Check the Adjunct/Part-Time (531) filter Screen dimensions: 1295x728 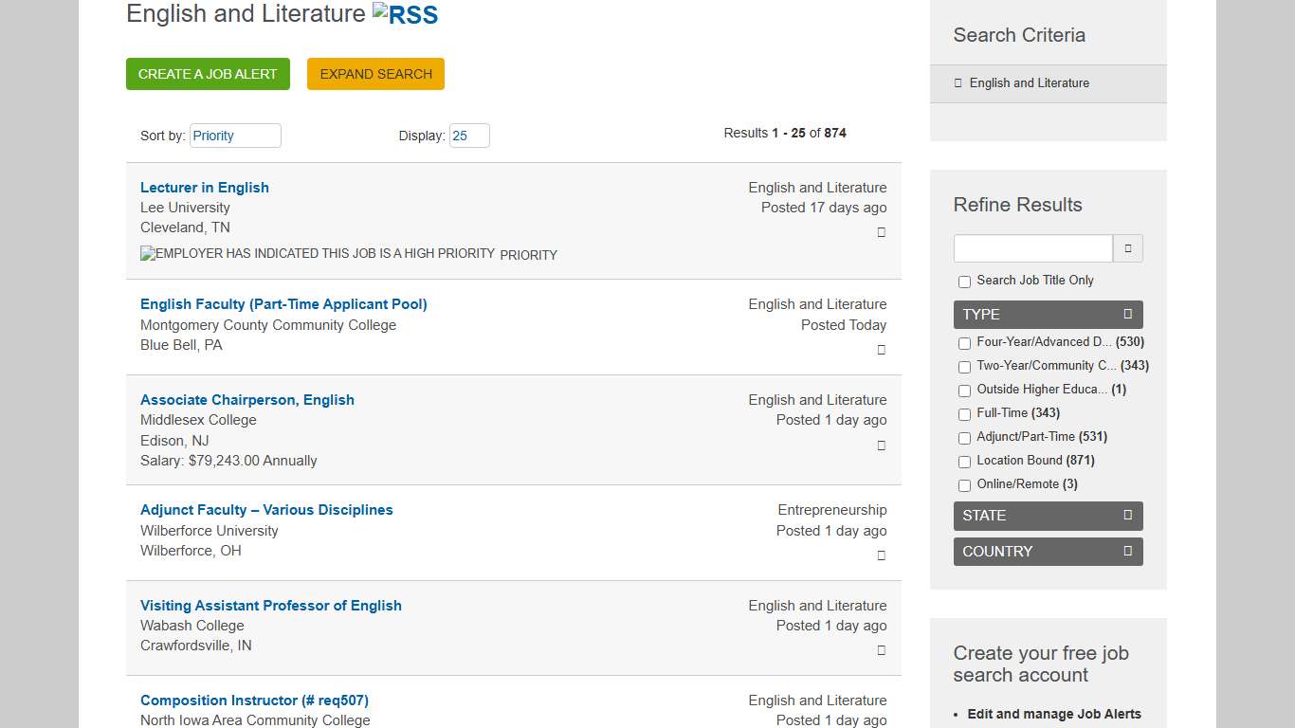coord(964,438)
